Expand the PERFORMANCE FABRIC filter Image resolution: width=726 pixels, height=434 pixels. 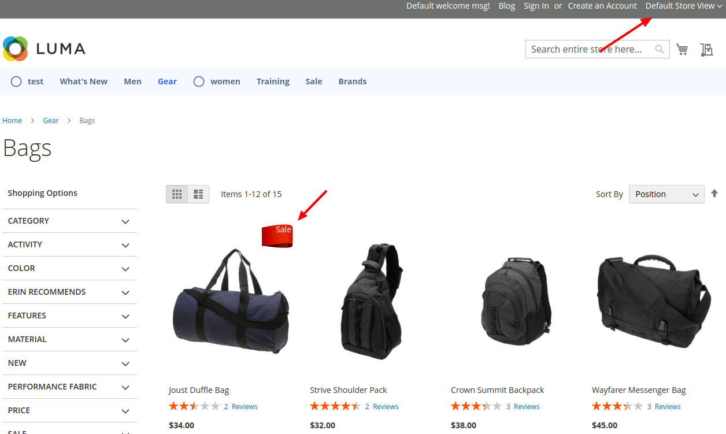click(69, 387)
